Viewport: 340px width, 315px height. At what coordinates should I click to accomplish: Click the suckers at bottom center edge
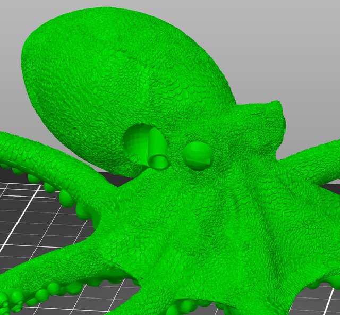tap(186, 307)
